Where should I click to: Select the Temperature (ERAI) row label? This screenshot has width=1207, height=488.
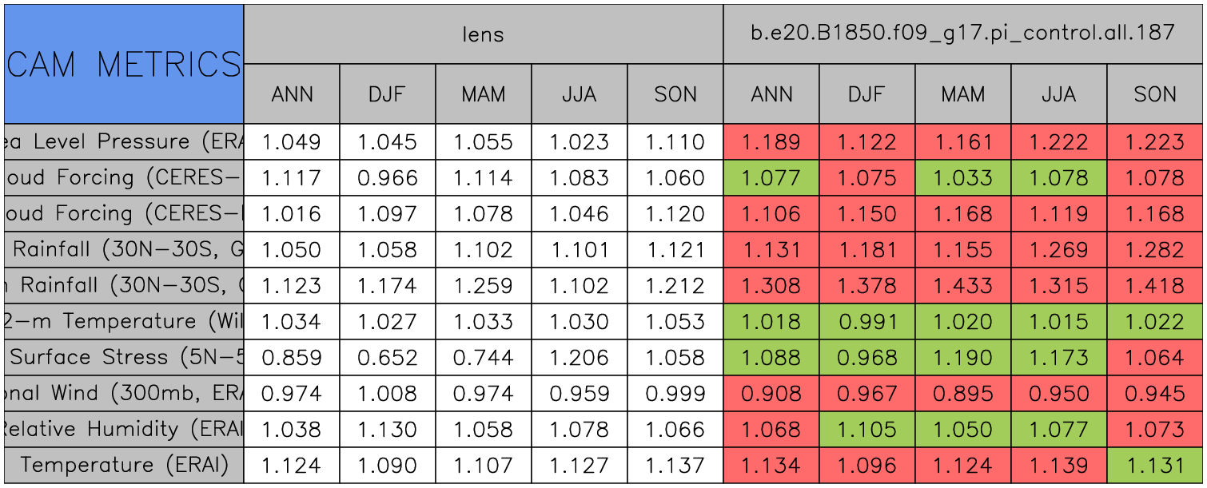click(x=124, y=465)
